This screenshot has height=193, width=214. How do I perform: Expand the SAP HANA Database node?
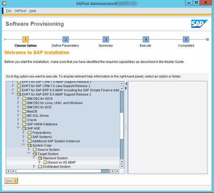tap(19, 124)
